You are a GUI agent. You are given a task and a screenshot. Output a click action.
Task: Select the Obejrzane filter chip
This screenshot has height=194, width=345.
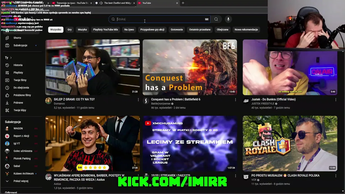pyautogui.click(x=223, y=30)
